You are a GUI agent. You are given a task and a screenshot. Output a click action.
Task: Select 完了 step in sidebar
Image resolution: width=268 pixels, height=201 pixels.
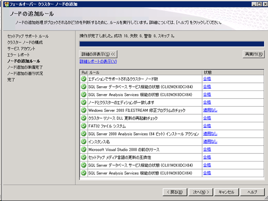11,80
